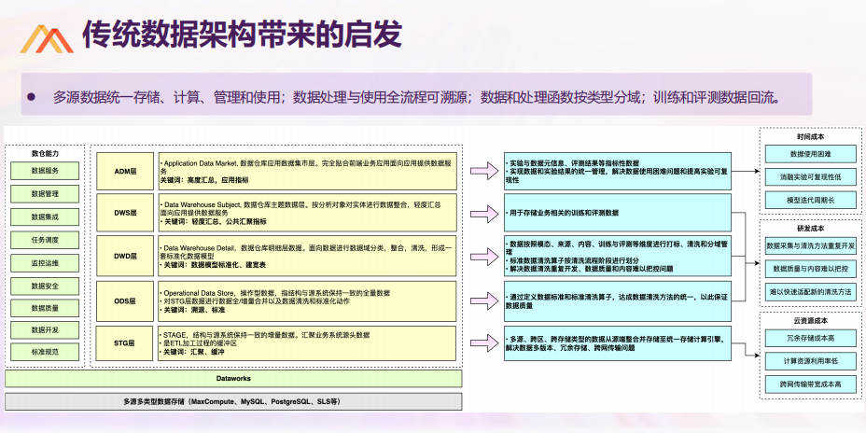Click the pink arrow next to DWS层 description
Viewport: 866px width, 433px height.
click(x=483, y=212)
